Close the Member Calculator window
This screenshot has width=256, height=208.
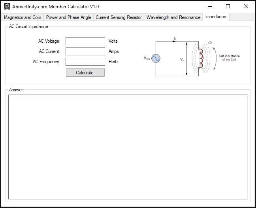point(246,6)
